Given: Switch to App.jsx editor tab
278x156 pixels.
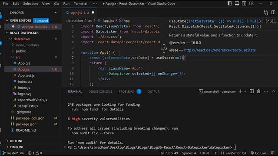Looking at the screenshot, I should pyautogui.click(x=79, y=13).
